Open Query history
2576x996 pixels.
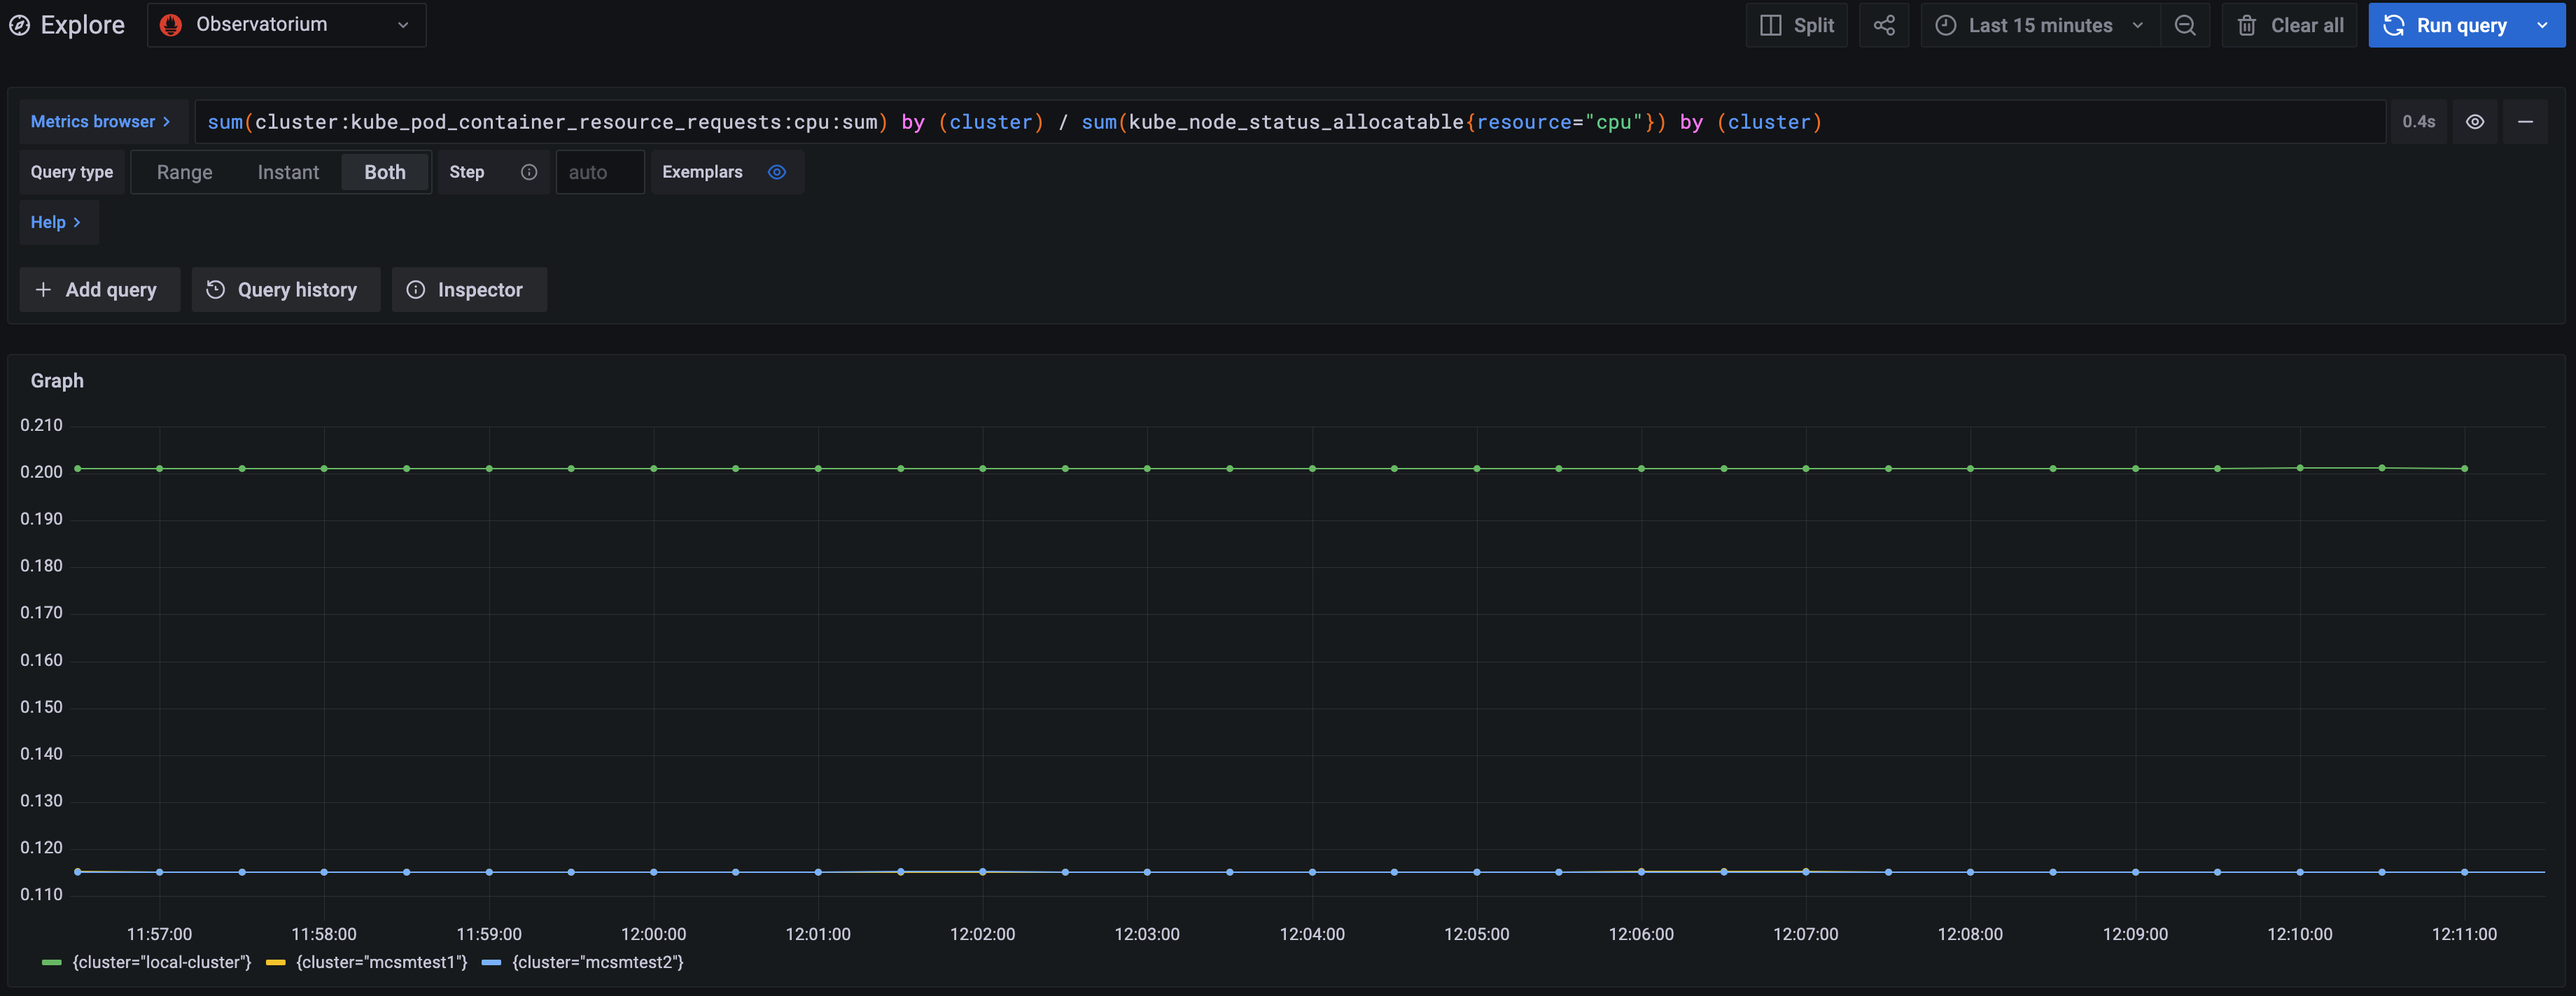(286, 289)
